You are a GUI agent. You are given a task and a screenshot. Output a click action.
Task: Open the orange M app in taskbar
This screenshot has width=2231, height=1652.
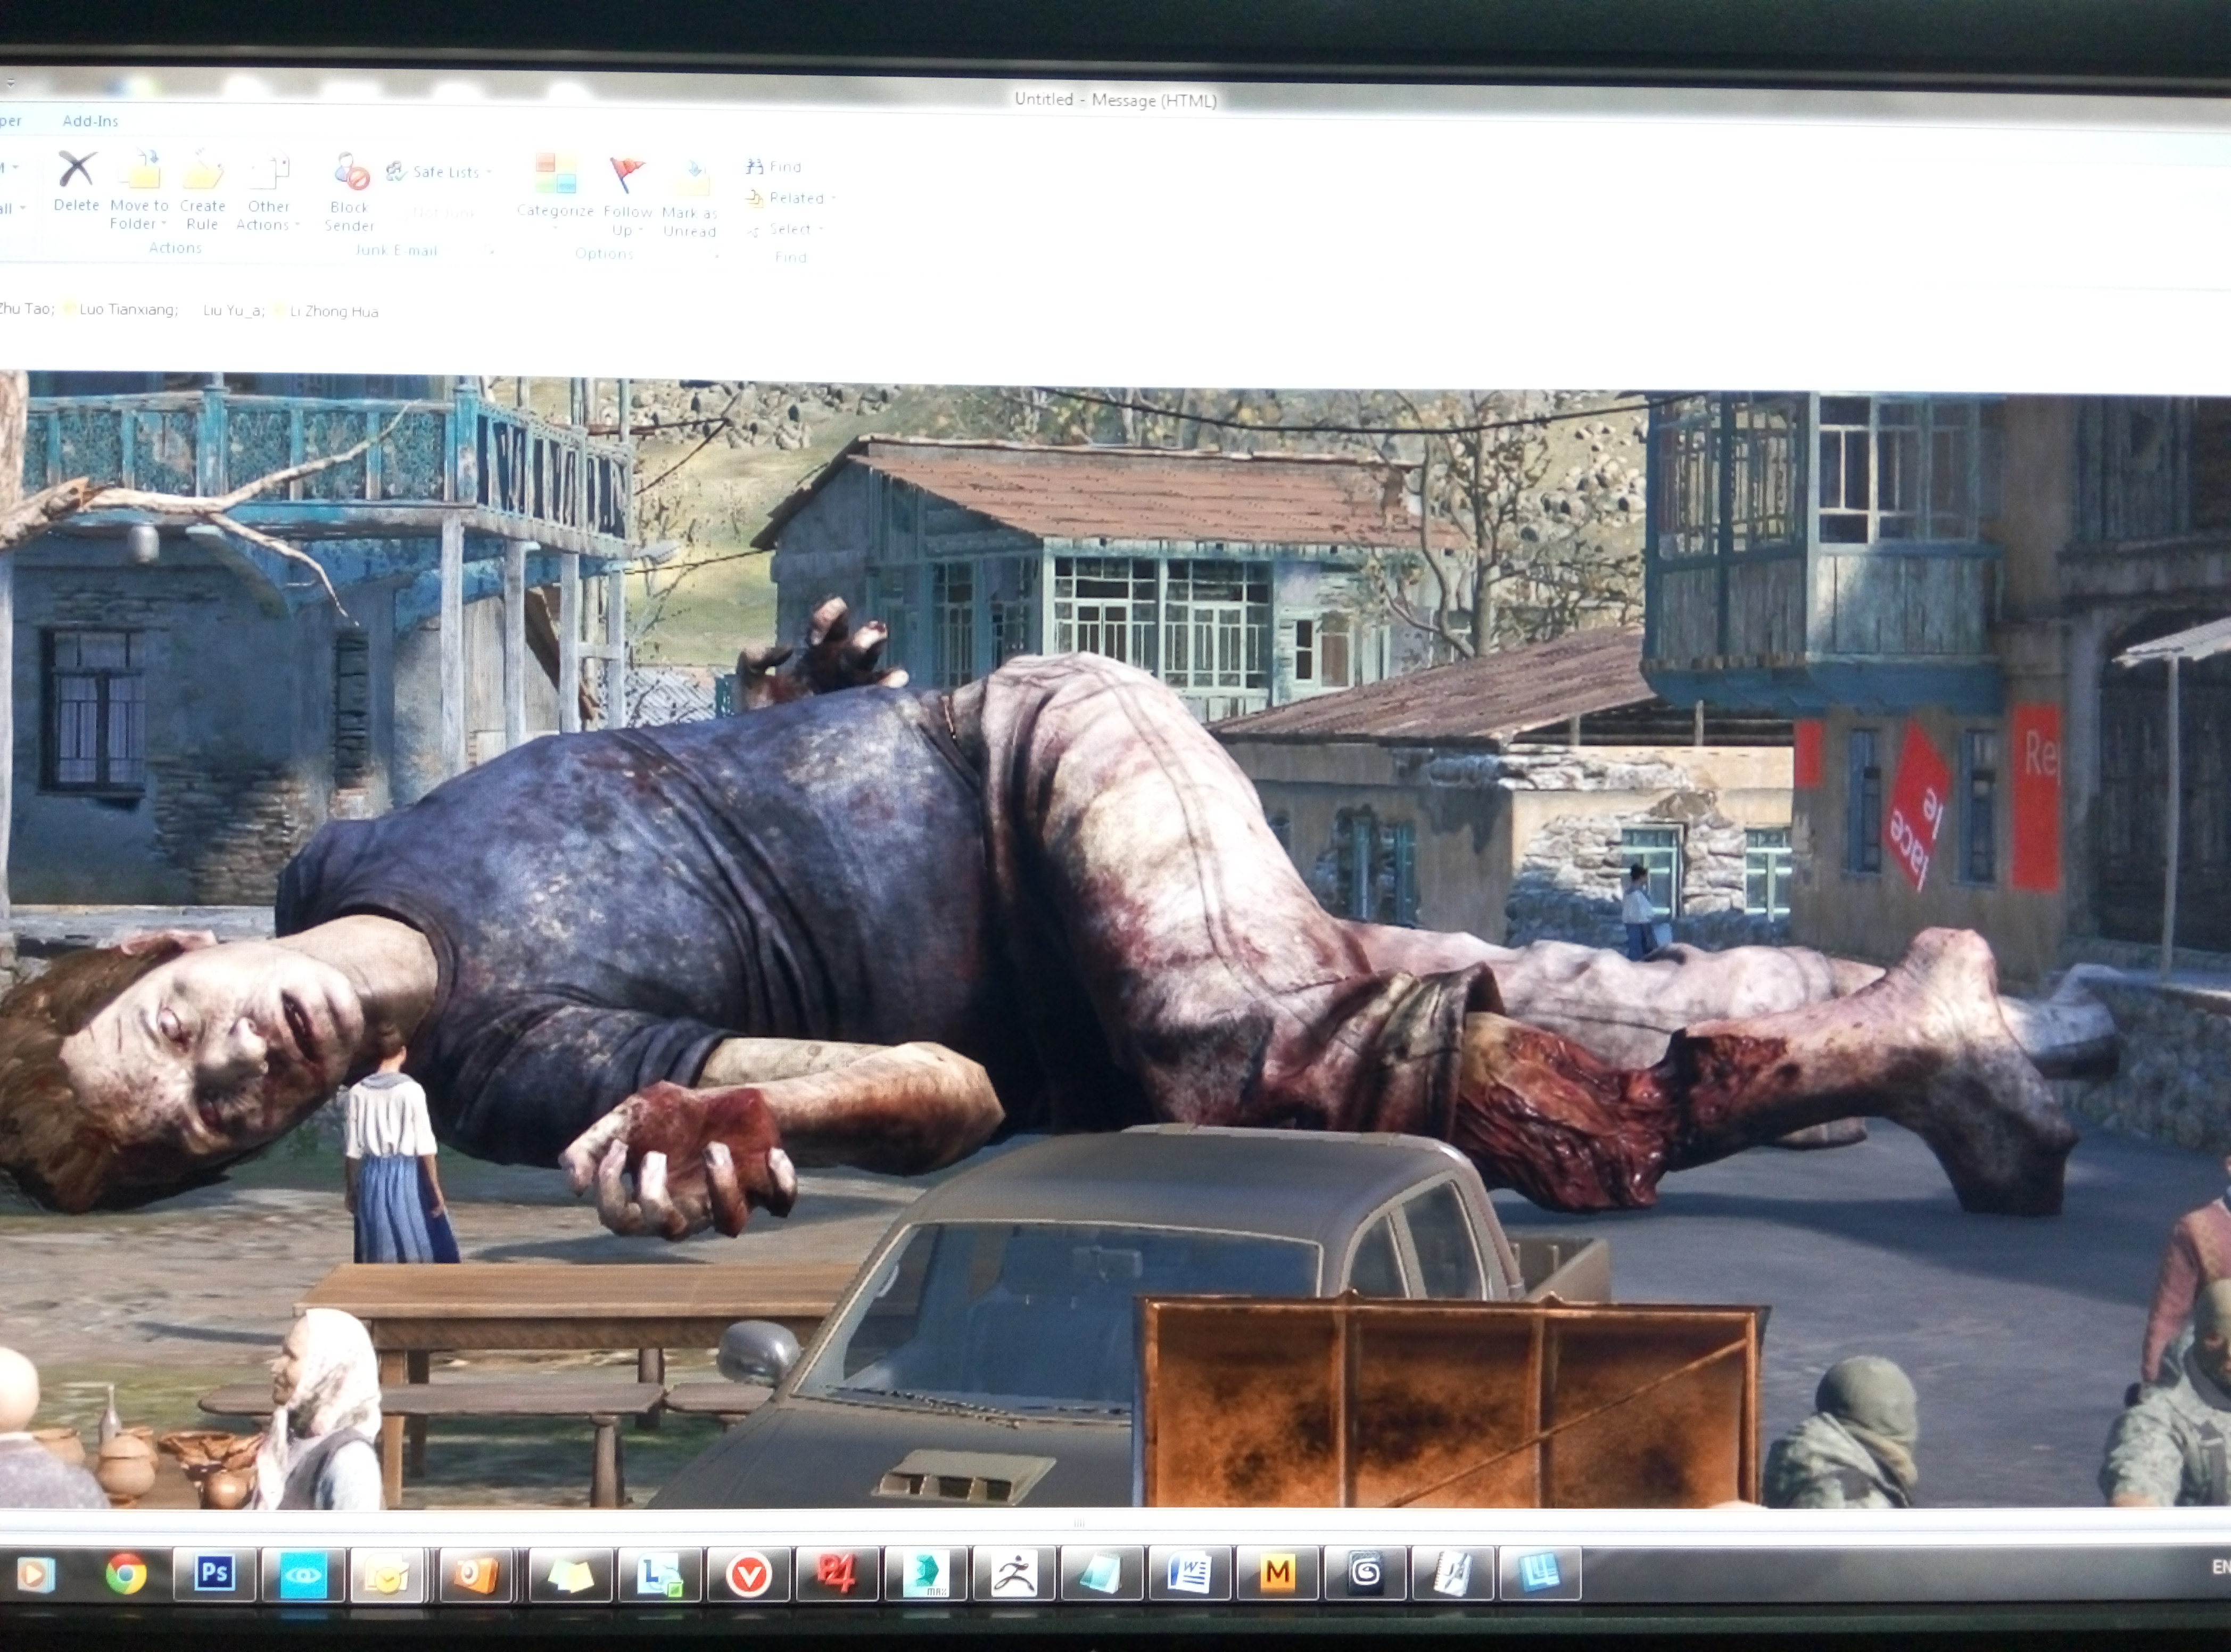1277,1573
